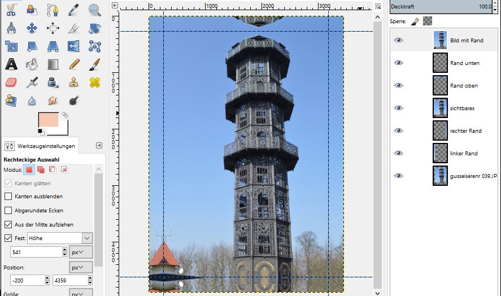
Task: Choose the Bucket Fill tool
Action: pyautogui.click(x=32, y=64)
